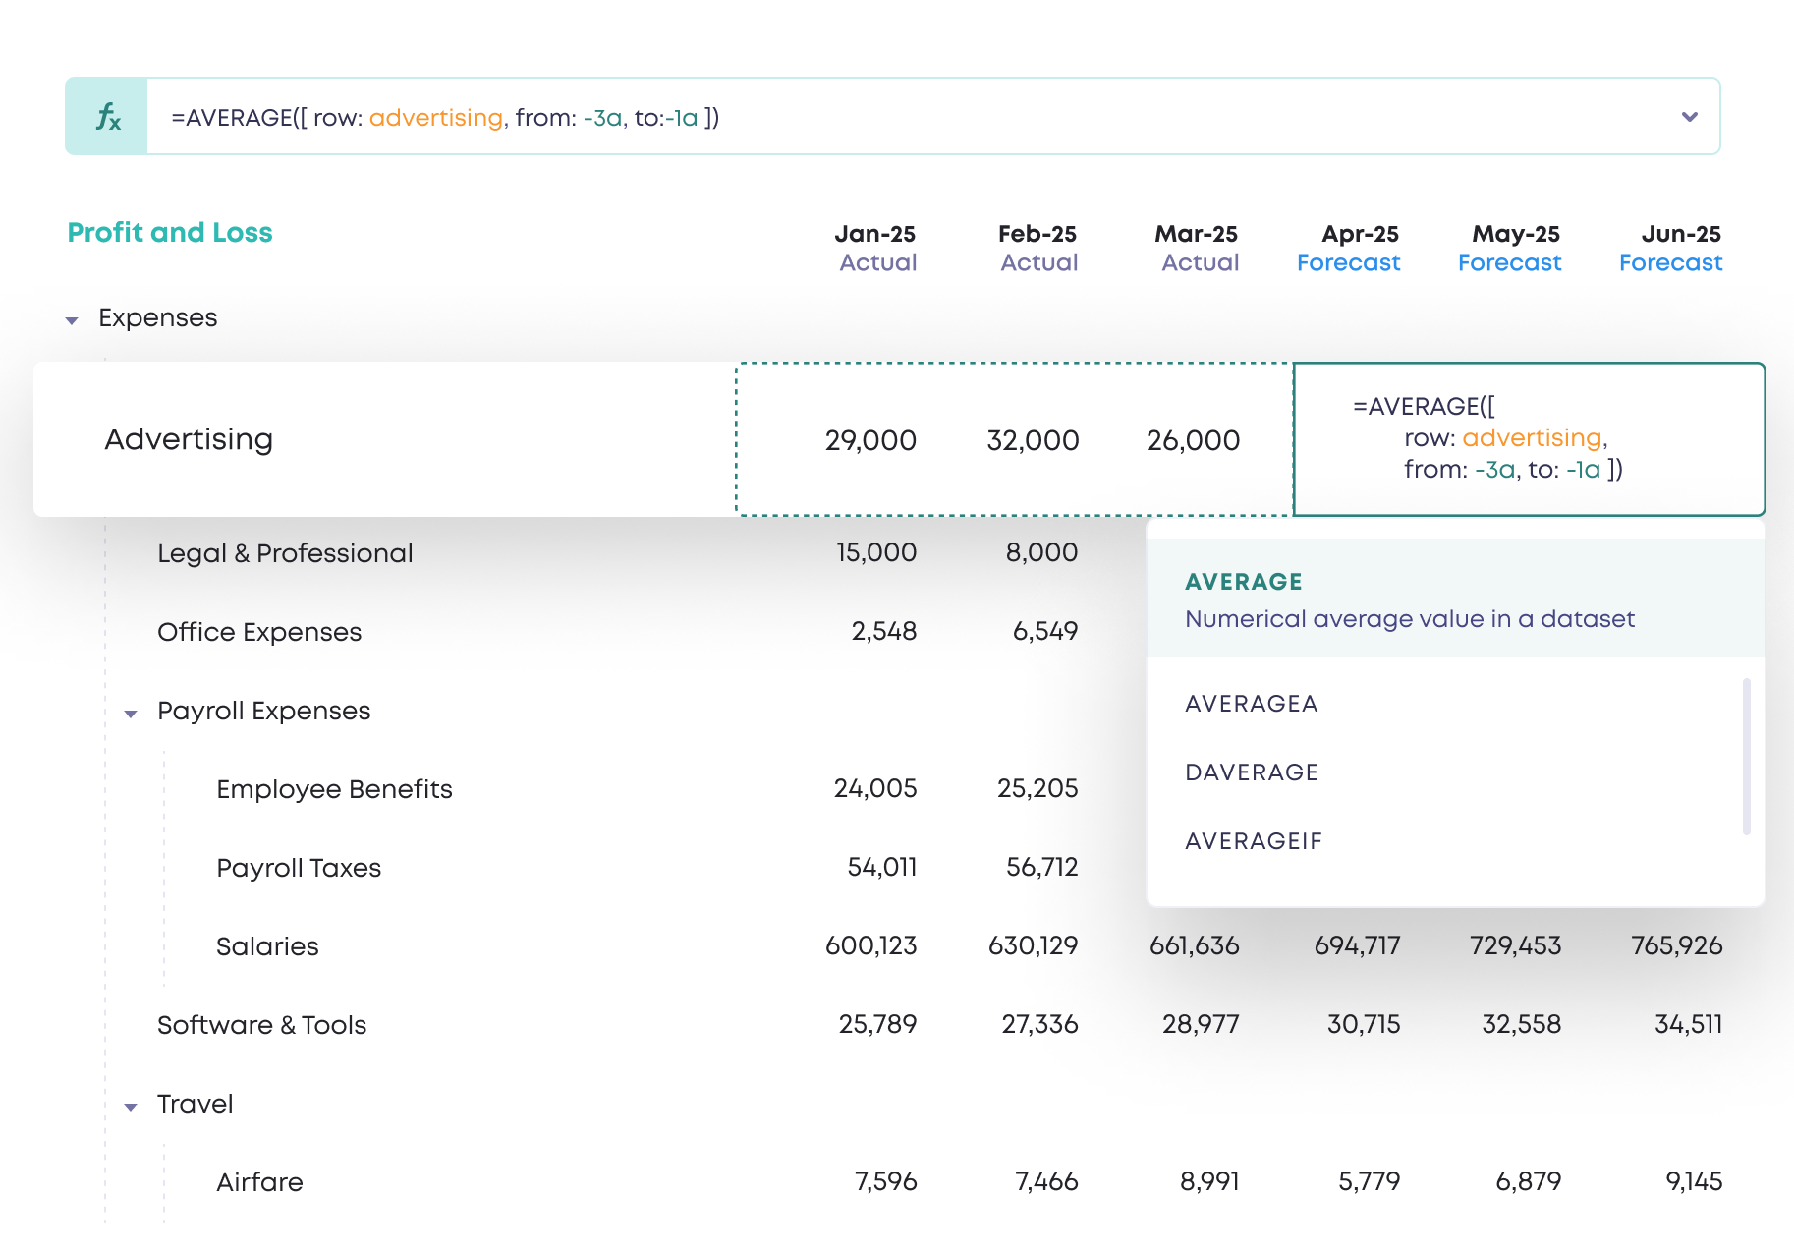Choose AVERAGEIF in the suggestion list

1254,840
